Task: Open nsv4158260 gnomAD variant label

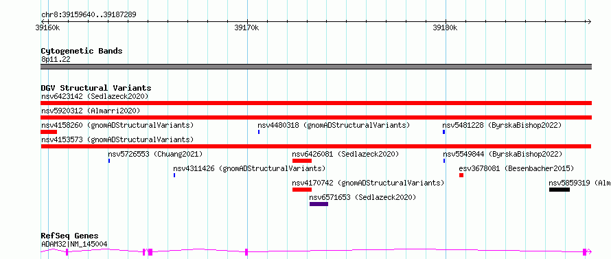Action: tap(117, 125)
